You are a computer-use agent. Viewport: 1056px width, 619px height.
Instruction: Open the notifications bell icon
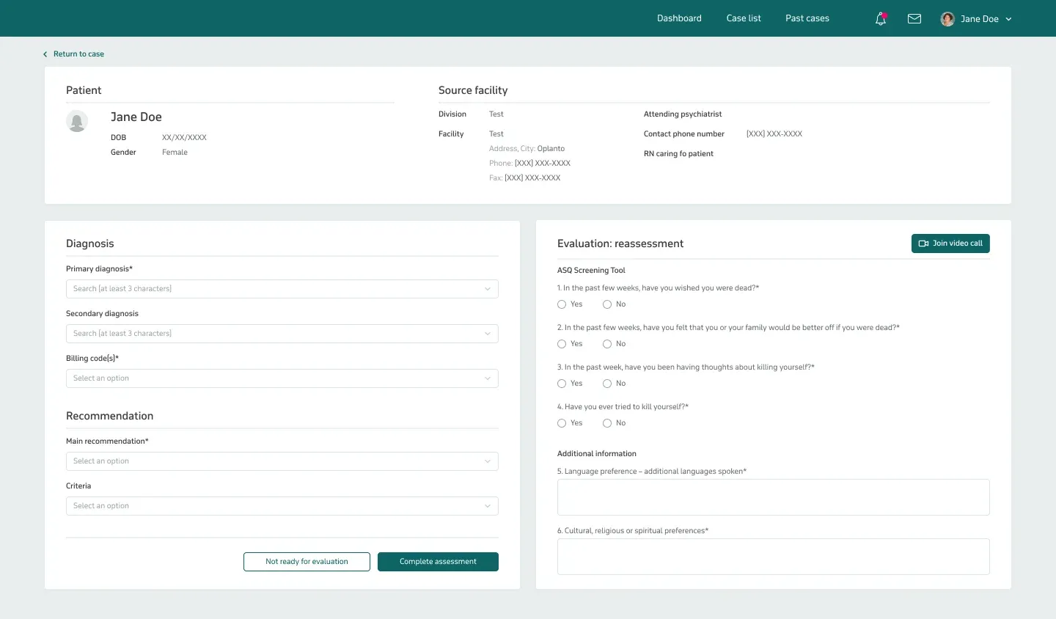coord(881,19)
